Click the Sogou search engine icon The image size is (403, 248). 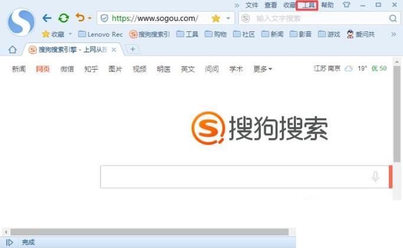click(245, 18)
